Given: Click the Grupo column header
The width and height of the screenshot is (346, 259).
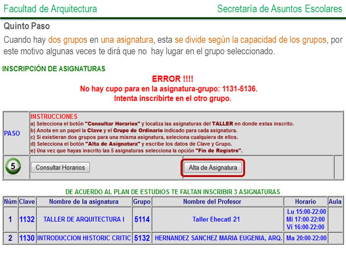Looking at the screenshot, I should pos(142,201).
